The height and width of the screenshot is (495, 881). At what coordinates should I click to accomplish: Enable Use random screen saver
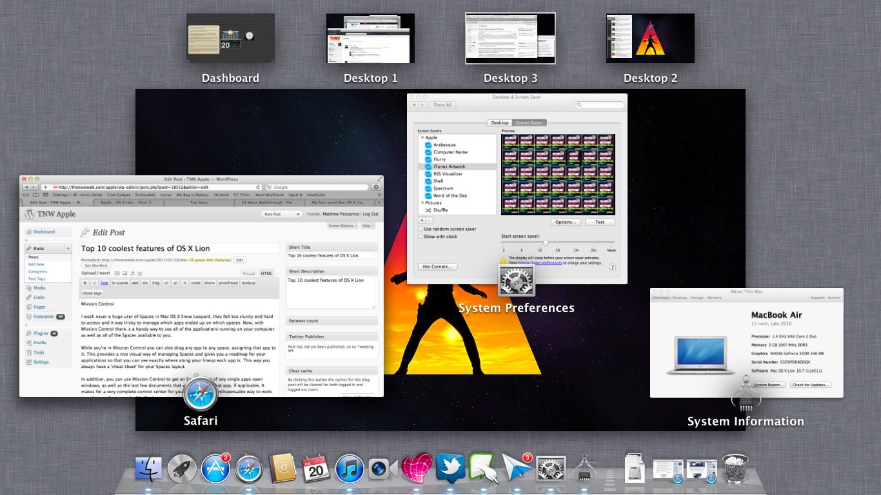pos(421,229)
